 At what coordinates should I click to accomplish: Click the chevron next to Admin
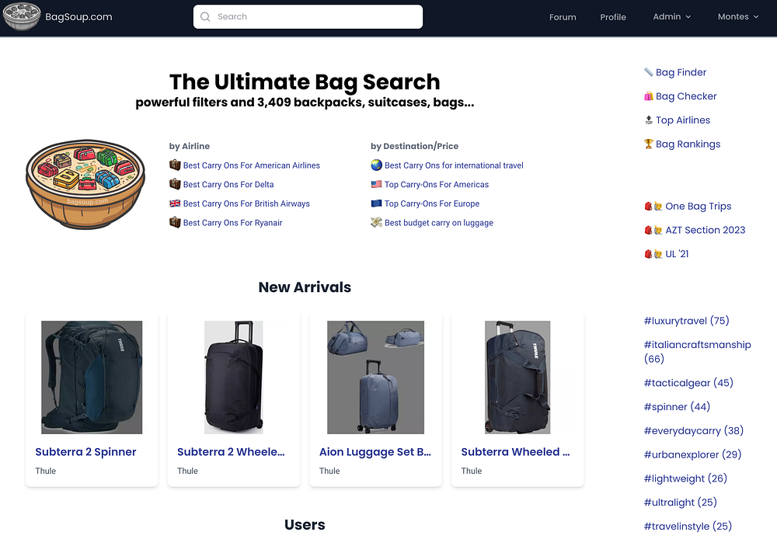point(688,17)
